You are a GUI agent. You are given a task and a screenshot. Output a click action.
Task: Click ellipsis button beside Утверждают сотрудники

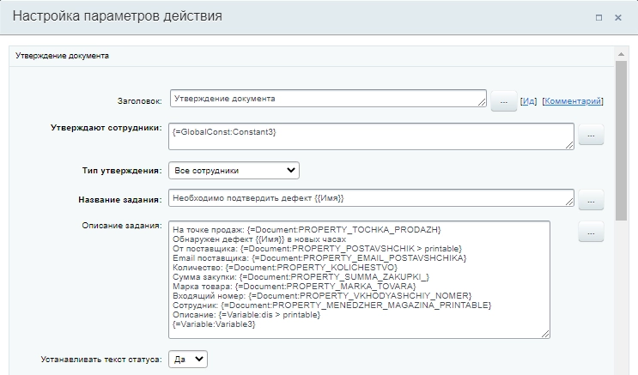[x=591, y=135]
